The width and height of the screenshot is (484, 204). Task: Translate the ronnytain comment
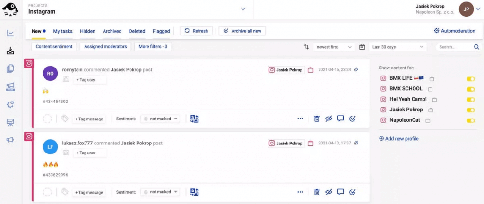pos(194,119)
